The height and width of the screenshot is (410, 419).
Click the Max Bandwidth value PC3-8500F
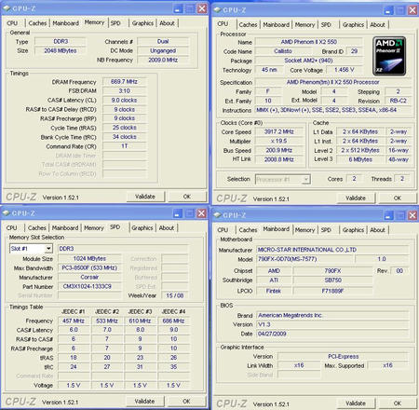tap(89, 267)
